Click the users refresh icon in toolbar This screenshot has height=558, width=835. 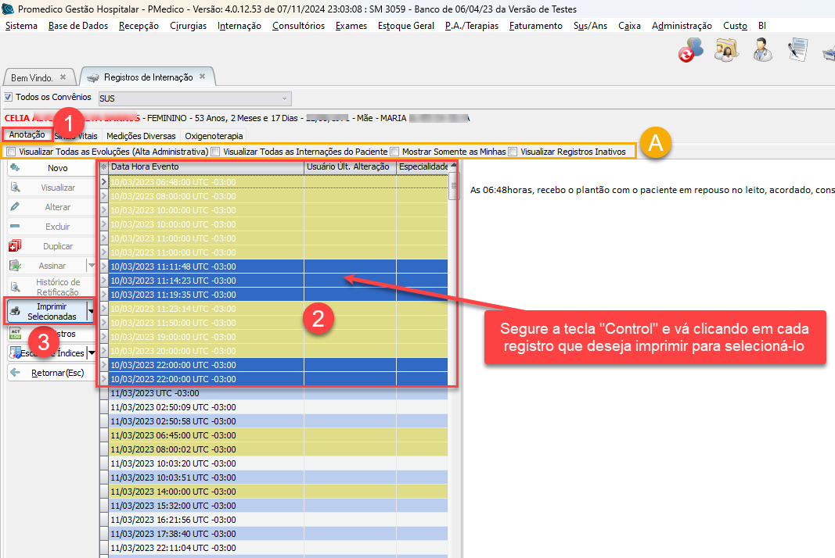pos(690,50)
